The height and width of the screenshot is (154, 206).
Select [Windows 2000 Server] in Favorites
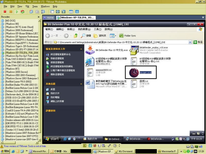[16, 72]
